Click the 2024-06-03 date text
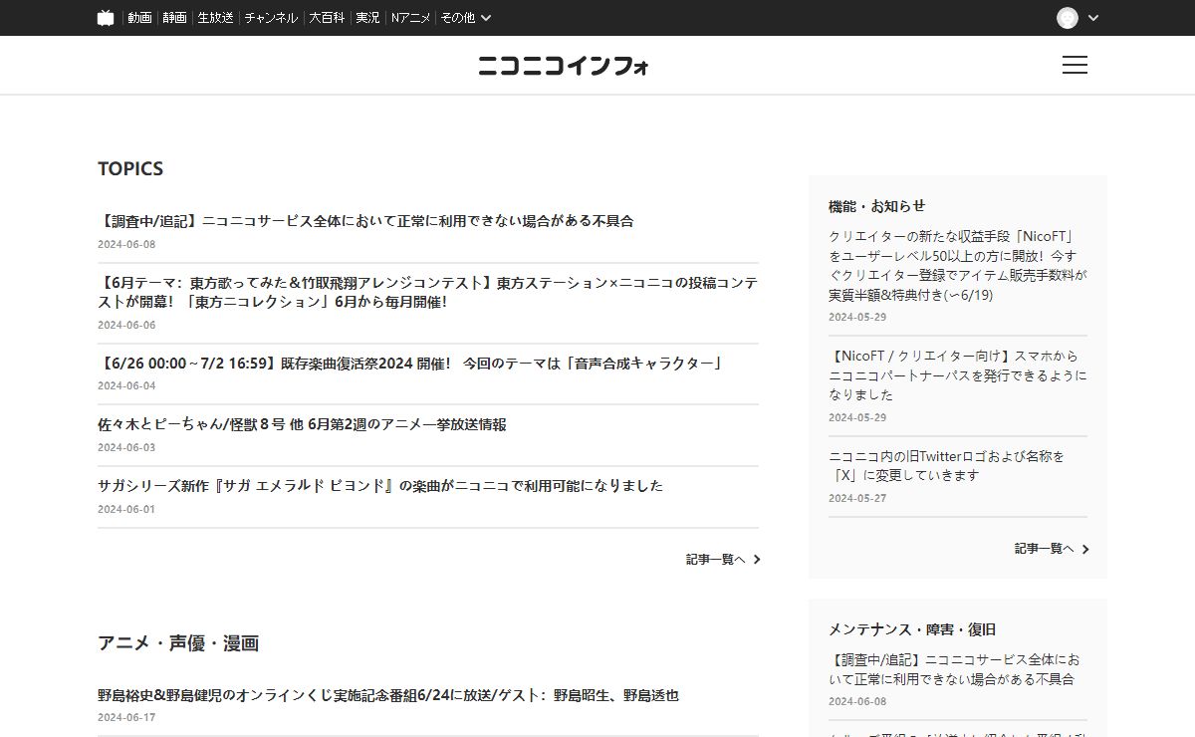This screenshot has width=1195, height=737. tap(126, 448)
